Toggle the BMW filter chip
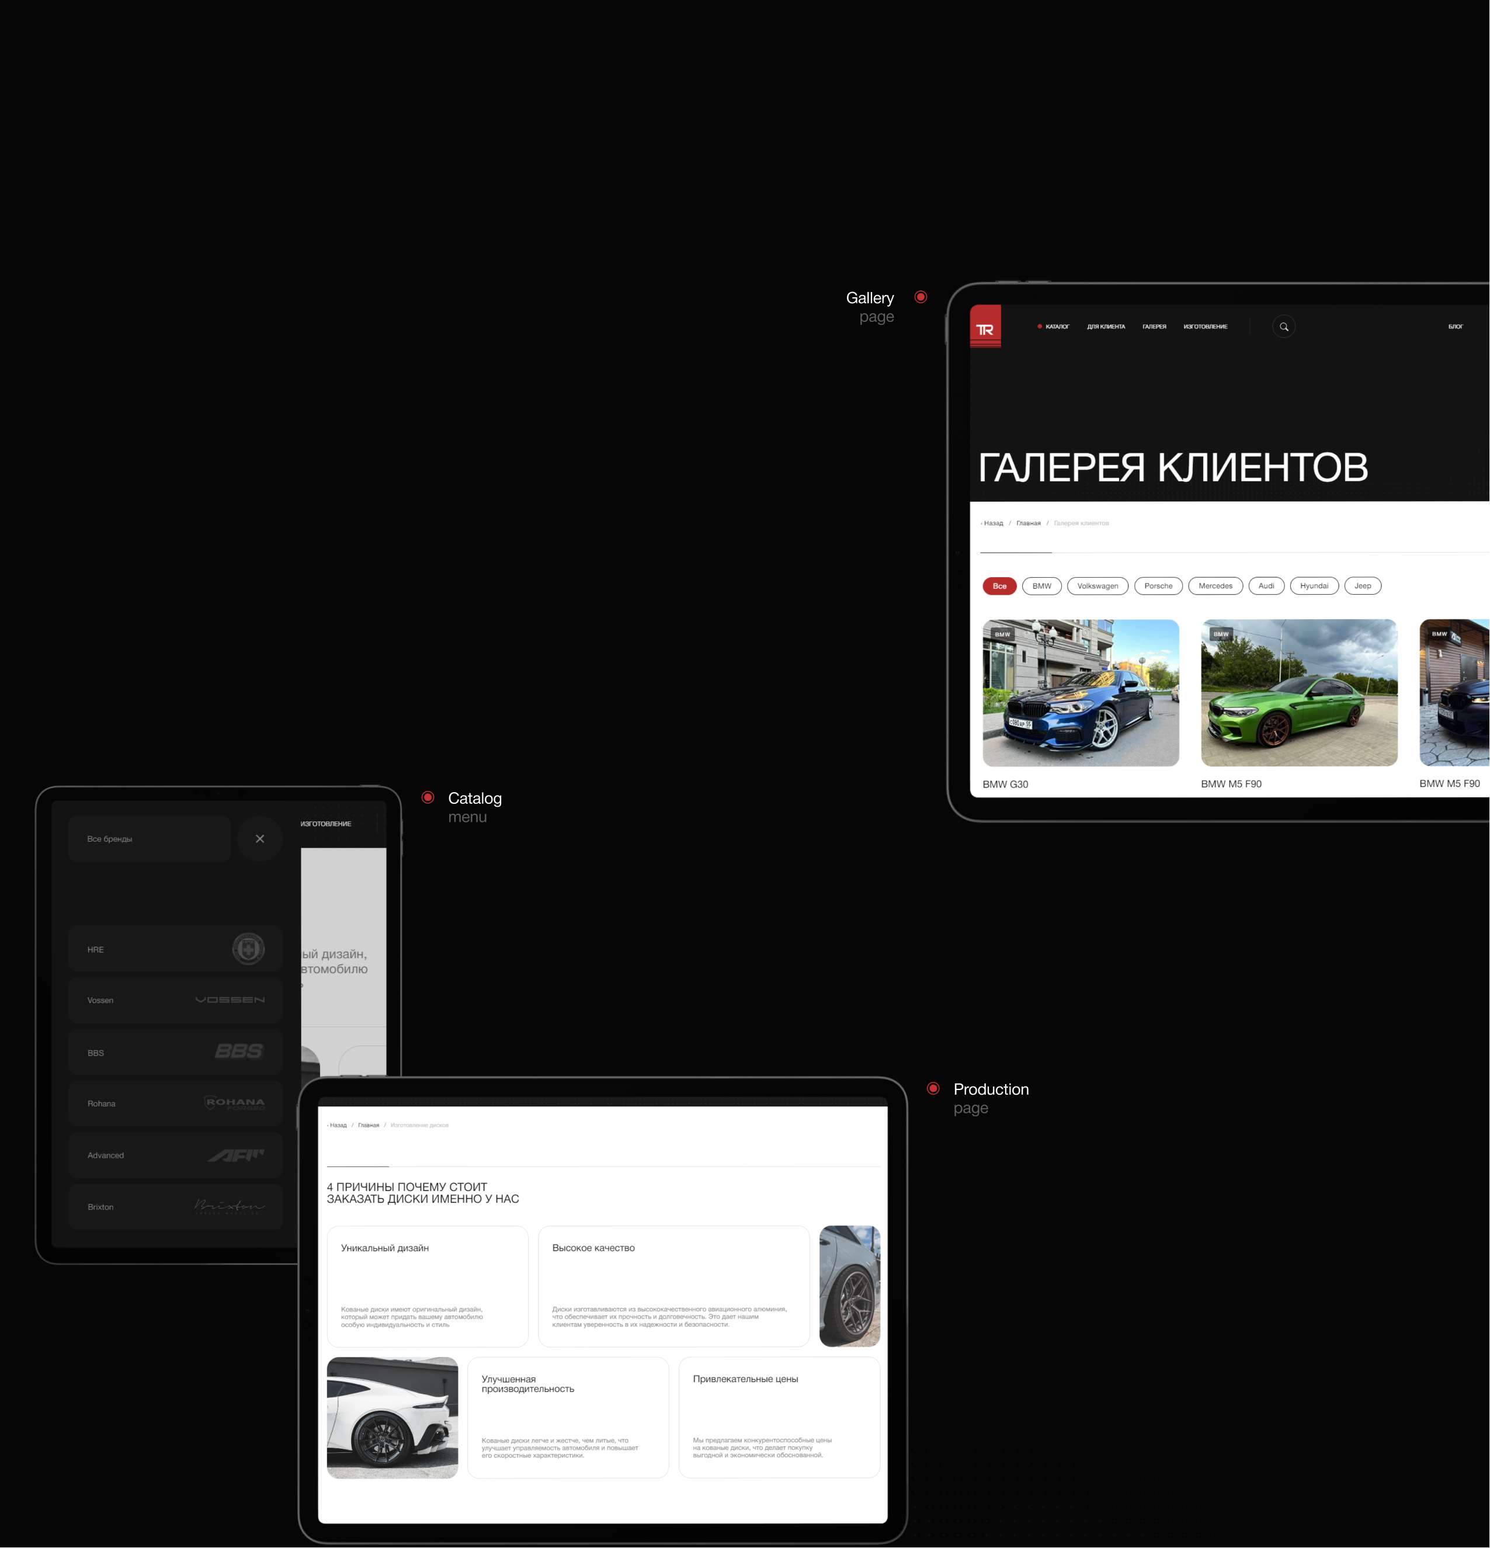1490x1548 pixels. 1041,586
